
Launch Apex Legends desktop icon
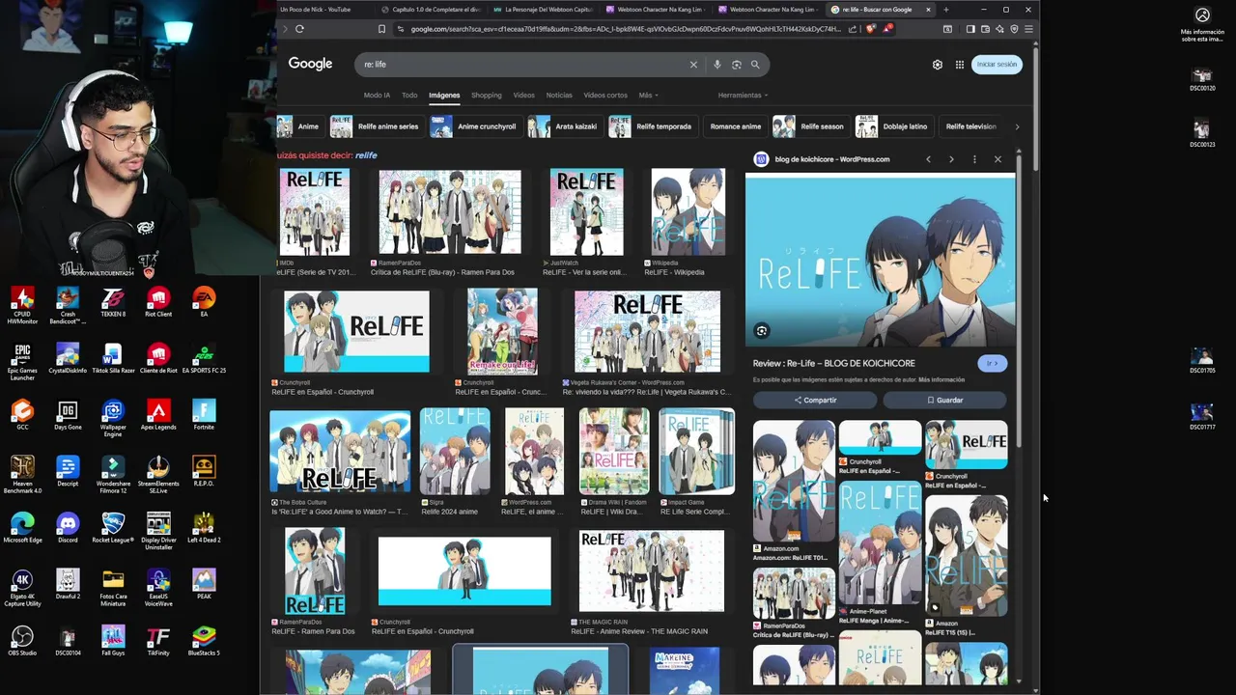(x=158, y=415)
